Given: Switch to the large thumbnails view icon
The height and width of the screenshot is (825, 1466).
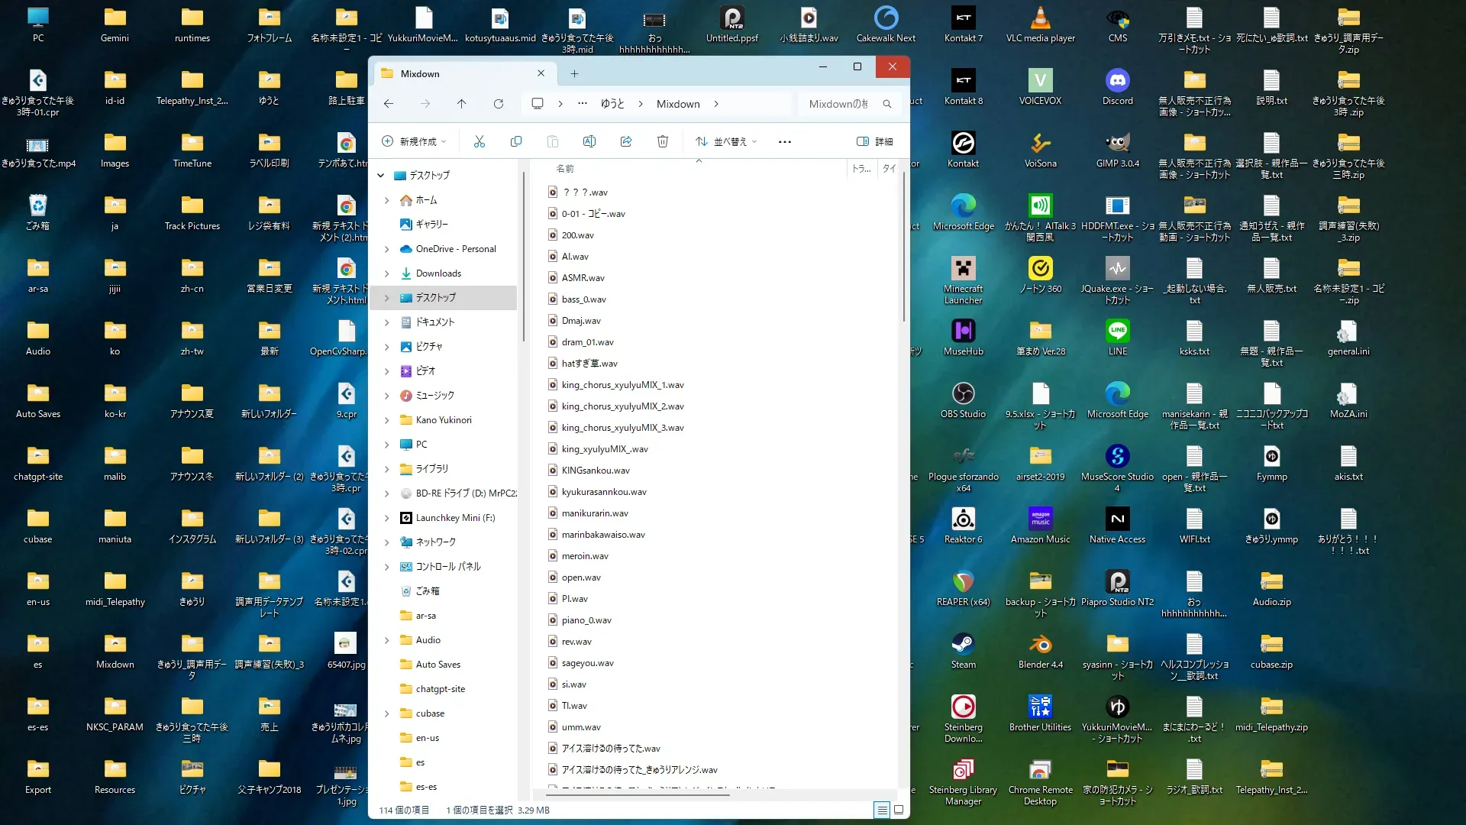Looking at the screenshot, I should tap(899, 810).
